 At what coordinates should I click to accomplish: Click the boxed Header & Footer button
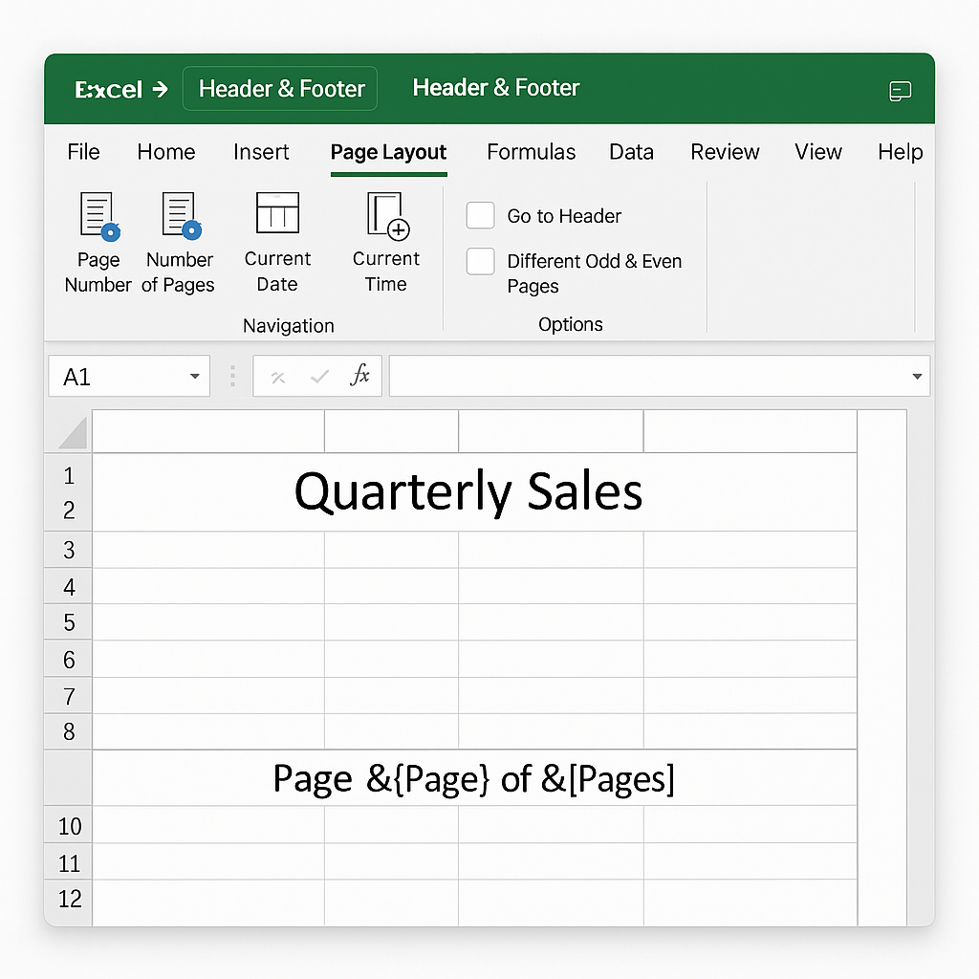(x=280, y=89)
